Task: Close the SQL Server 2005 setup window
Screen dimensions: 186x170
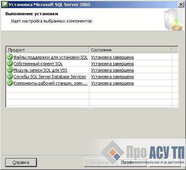Action: (x=181, y=5)
